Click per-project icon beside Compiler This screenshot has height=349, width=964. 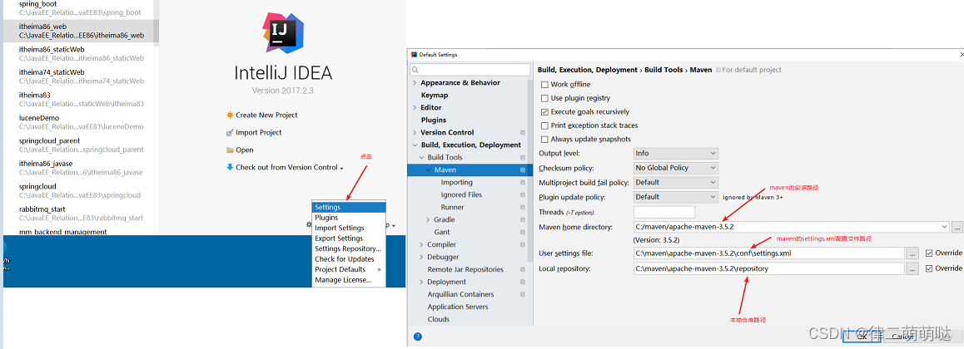(x=523, y=245)
